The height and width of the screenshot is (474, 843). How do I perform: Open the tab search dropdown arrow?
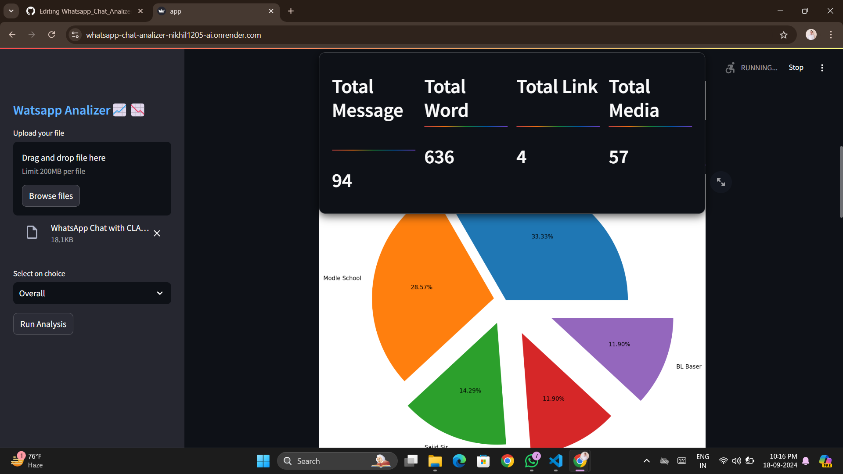(11, 11)
